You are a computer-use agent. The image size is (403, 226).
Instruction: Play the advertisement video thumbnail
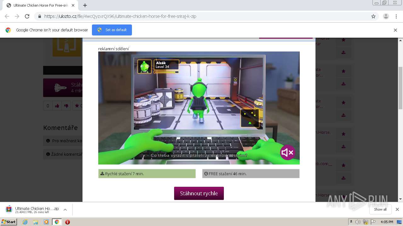point(199,108)
